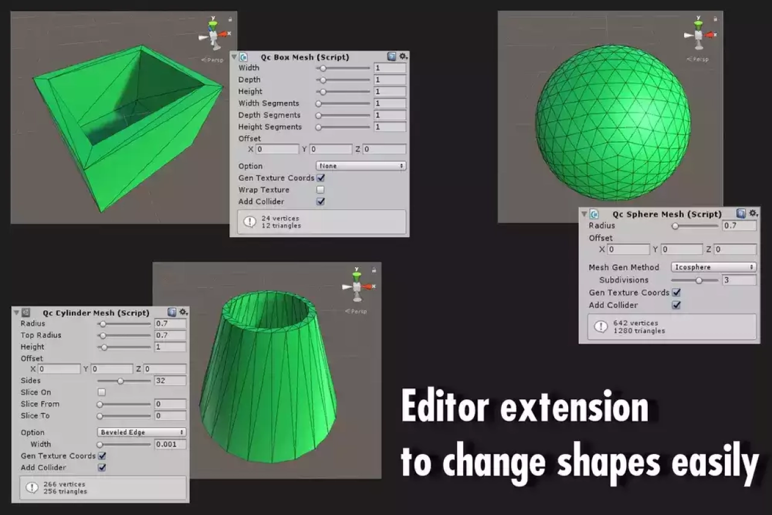This screenshot has width=772, height=515.
Task: Click orientation gizmo in sphere scene view
Action: coord(698,36)
